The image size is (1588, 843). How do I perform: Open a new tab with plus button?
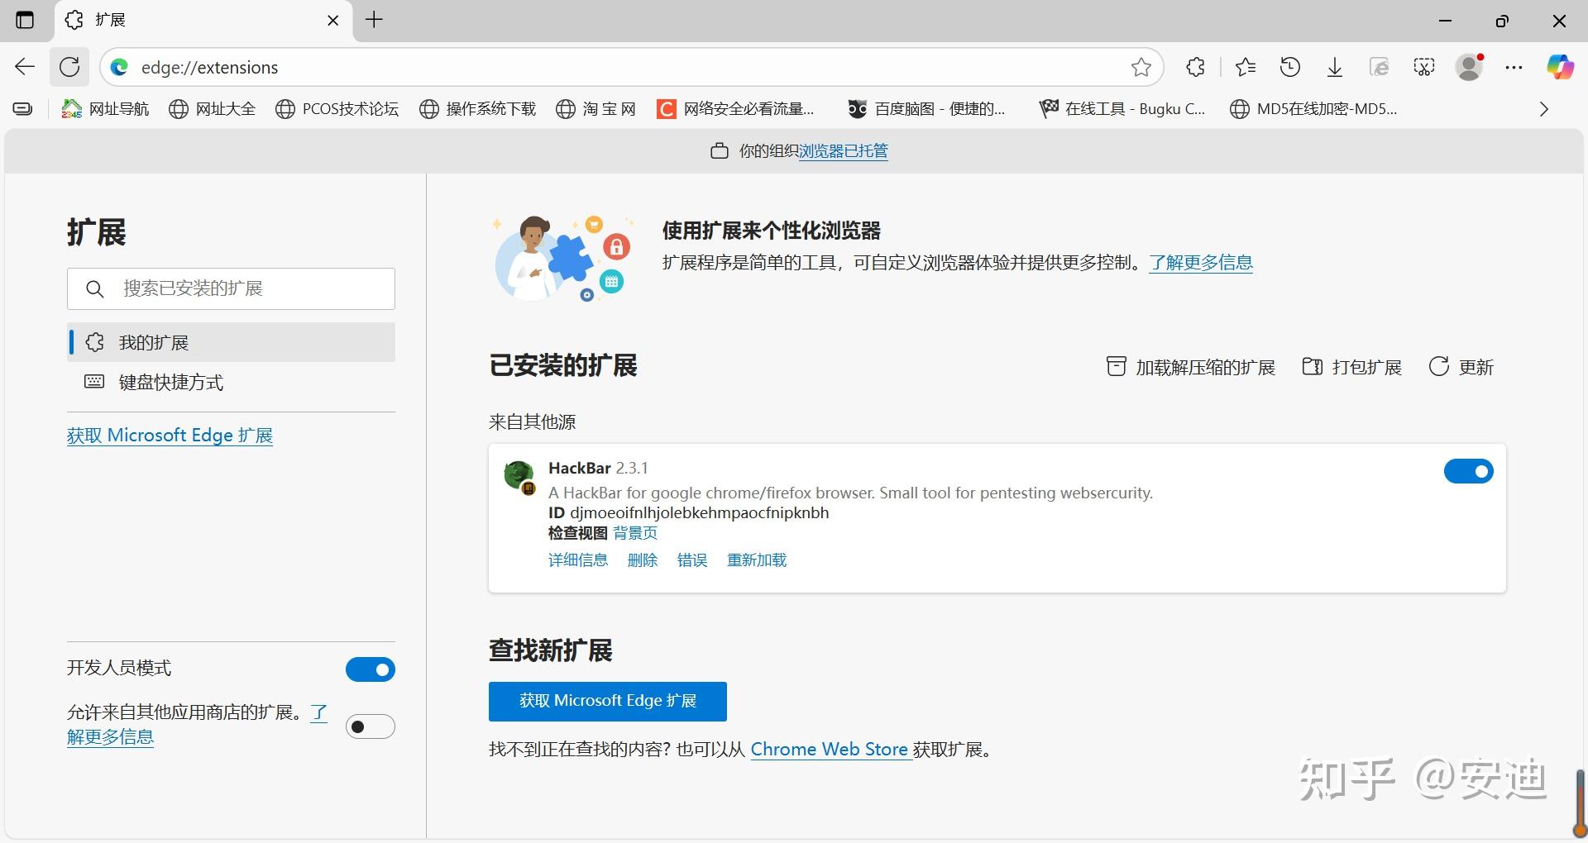pos(374,20)
